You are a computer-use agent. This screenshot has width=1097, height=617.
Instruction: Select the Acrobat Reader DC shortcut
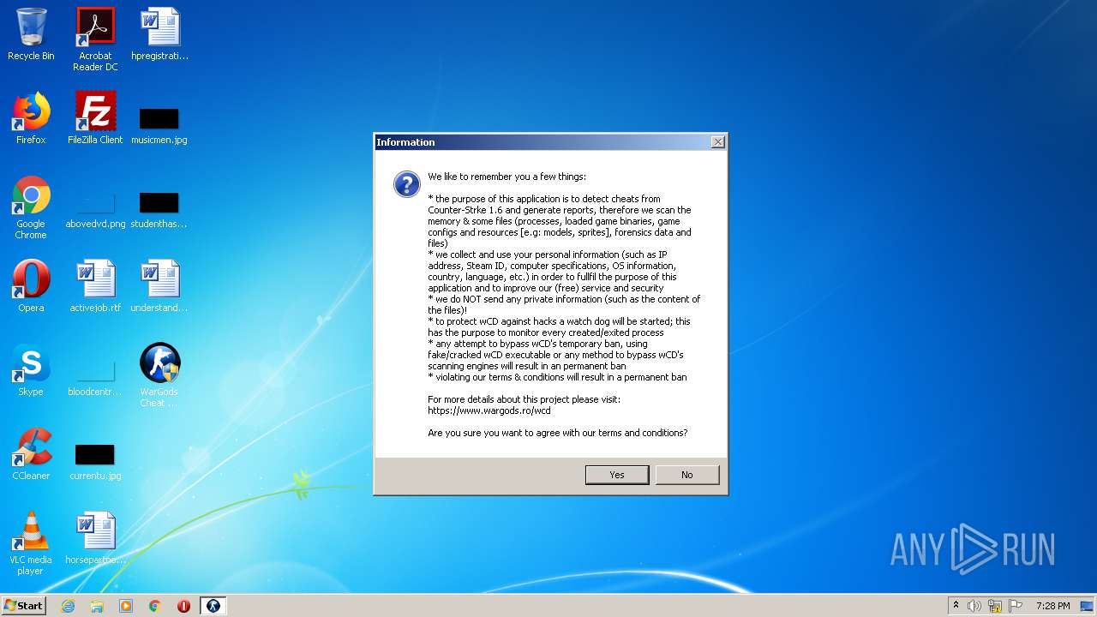click(x=95, y=39)
